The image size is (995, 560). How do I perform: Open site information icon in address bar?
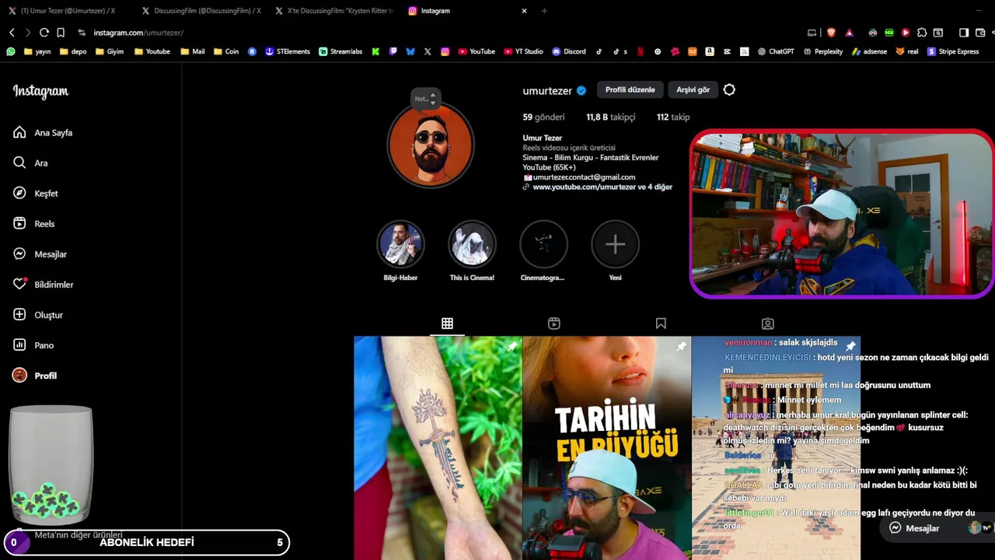tap(82, 33)
